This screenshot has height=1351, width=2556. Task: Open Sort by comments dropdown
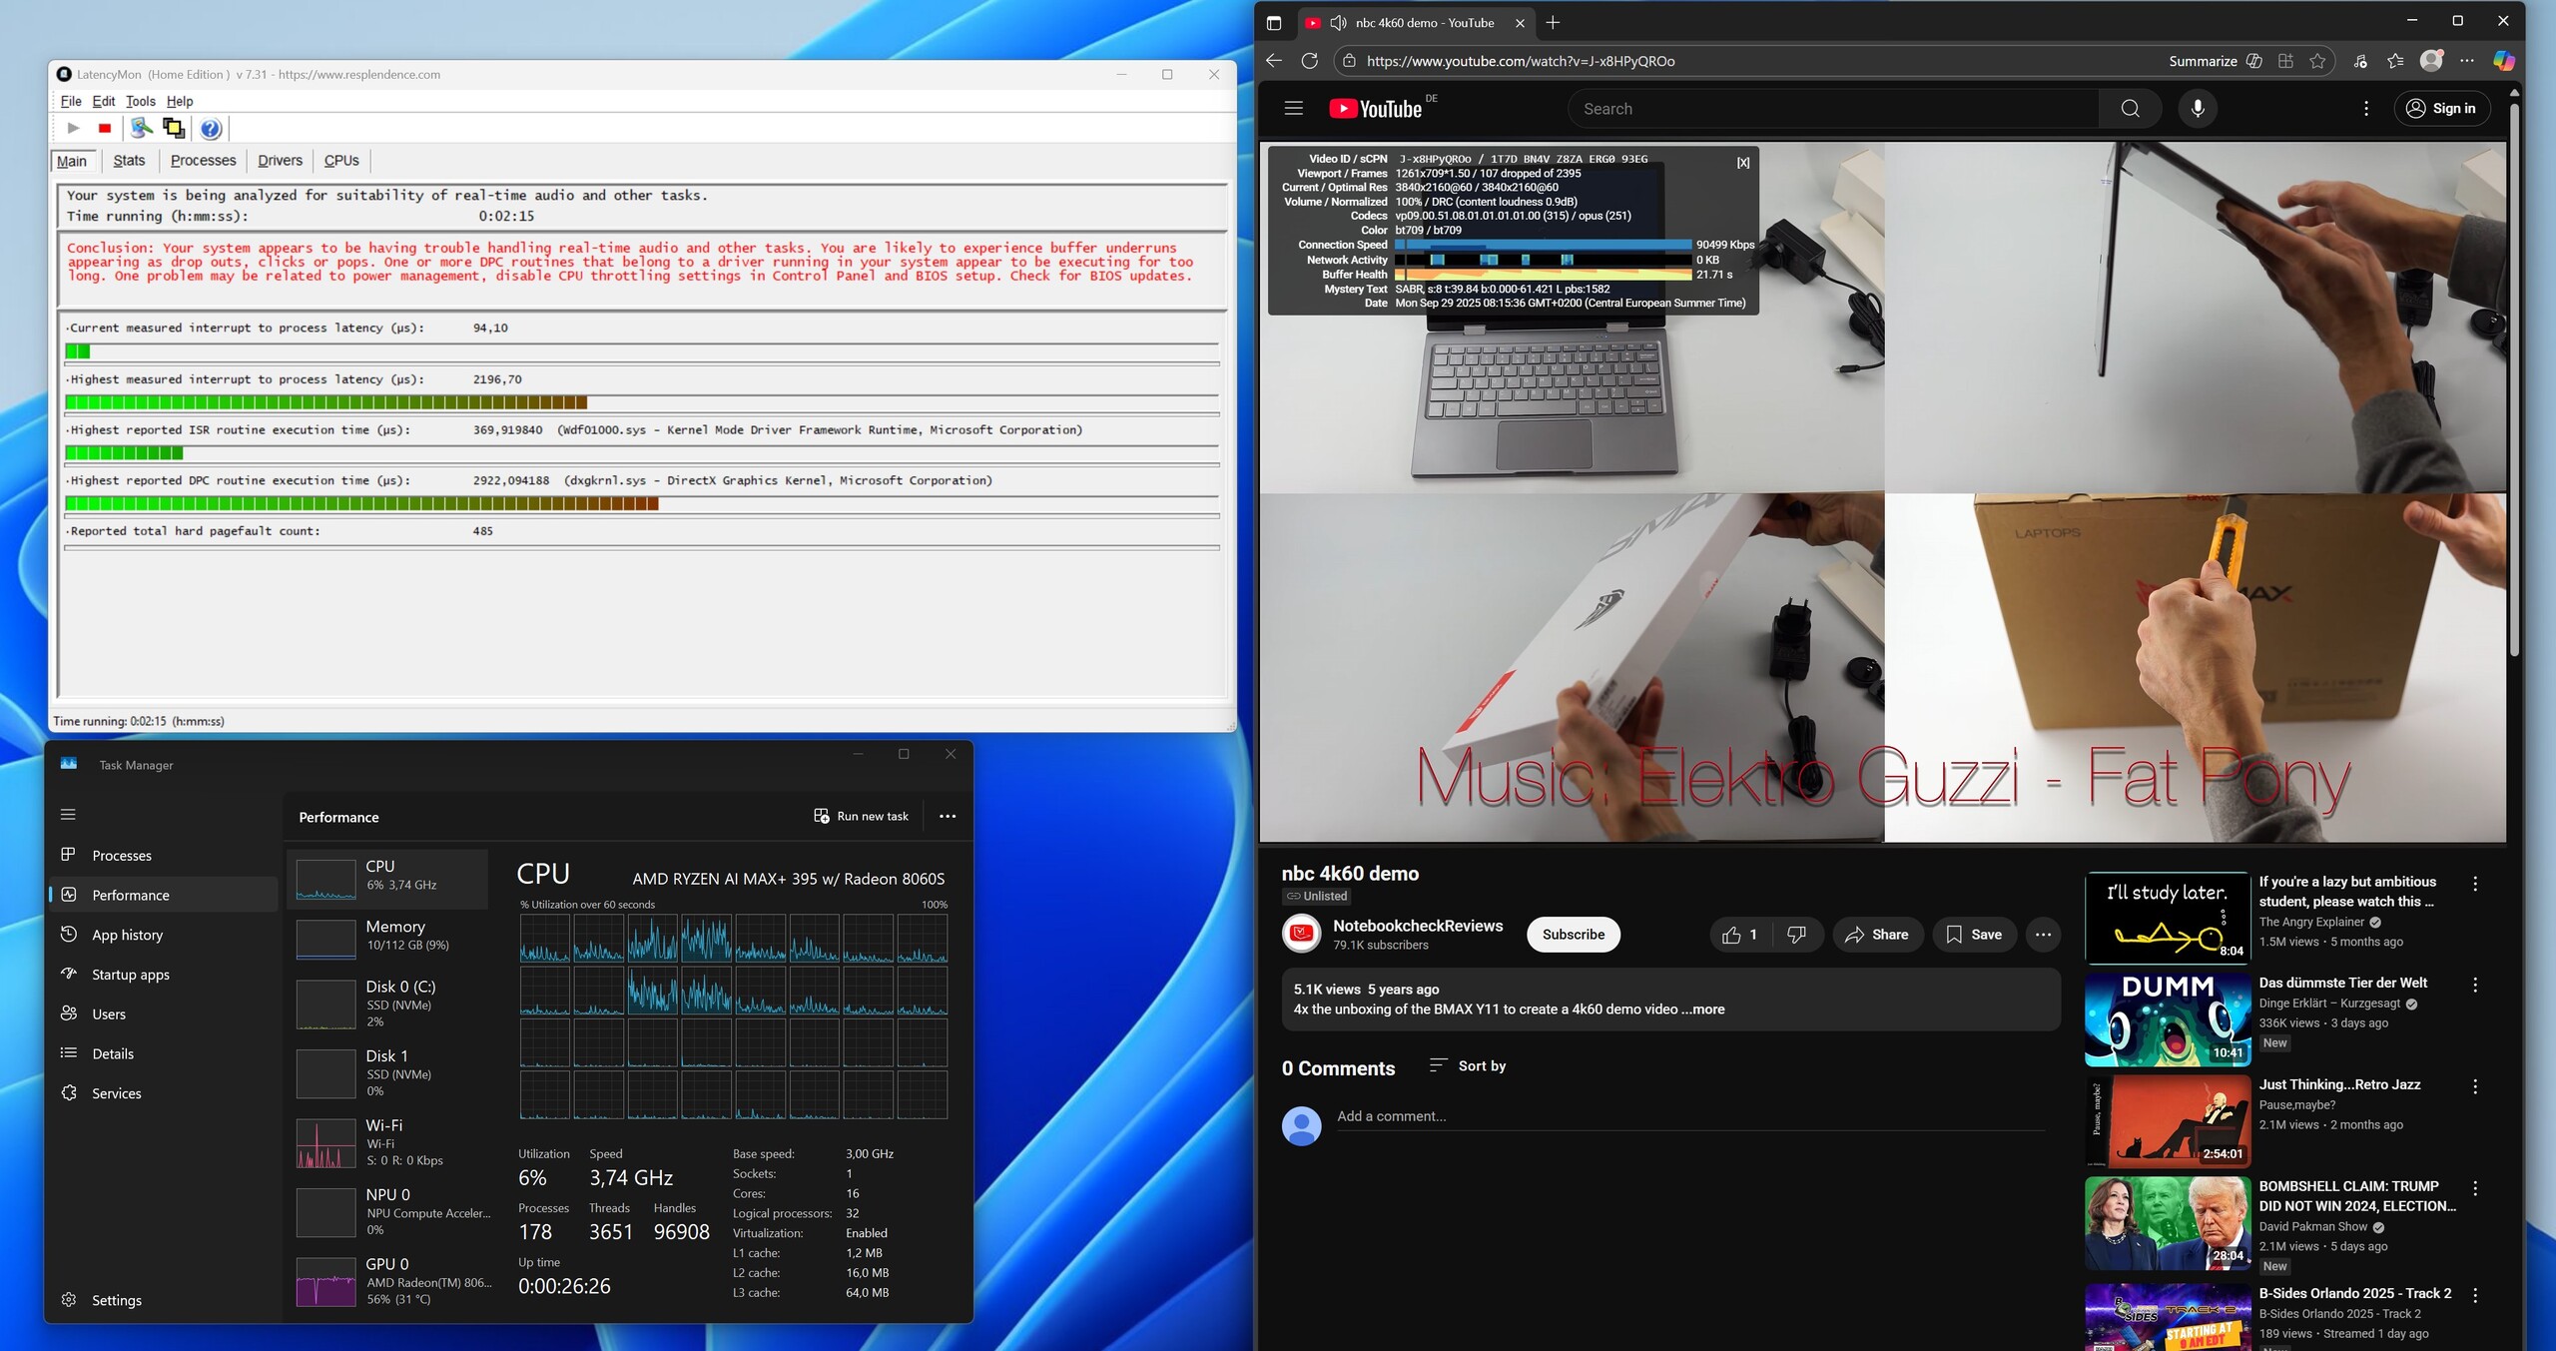tap(1468, 1066)
